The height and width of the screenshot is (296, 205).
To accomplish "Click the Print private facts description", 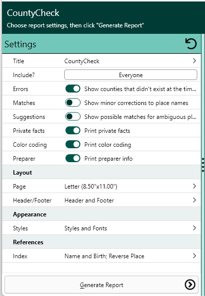I will point(107,131).
